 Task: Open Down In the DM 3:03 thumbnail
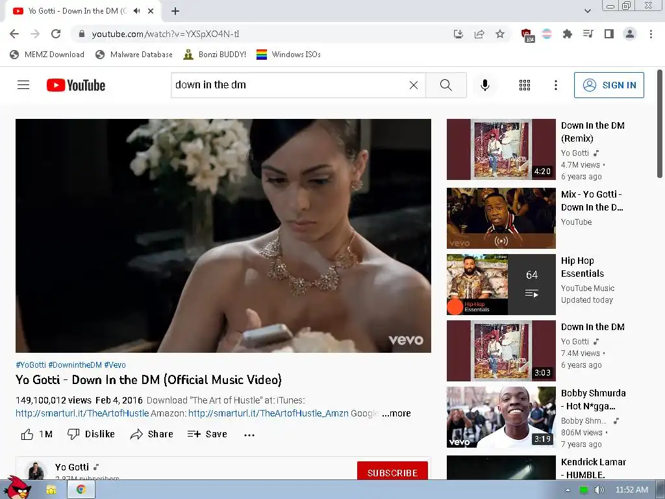pyautogui.click(x=501, y=350)
